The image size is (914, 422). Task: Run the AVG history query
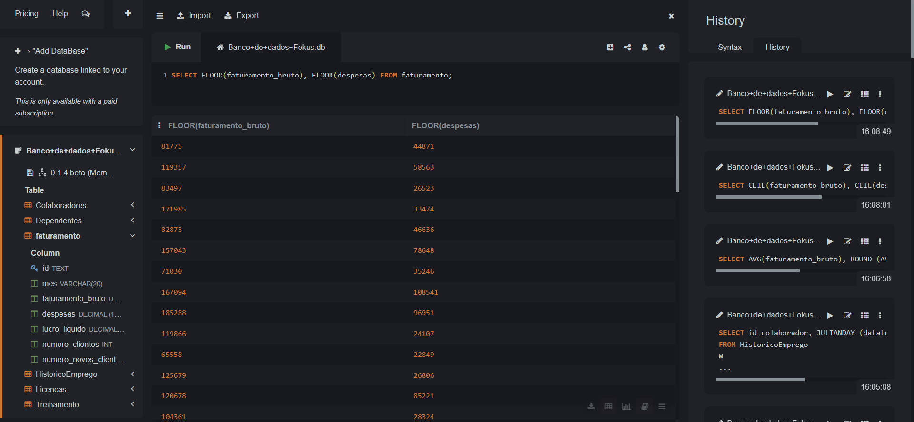pyautogui.click(x=830, y=241)
